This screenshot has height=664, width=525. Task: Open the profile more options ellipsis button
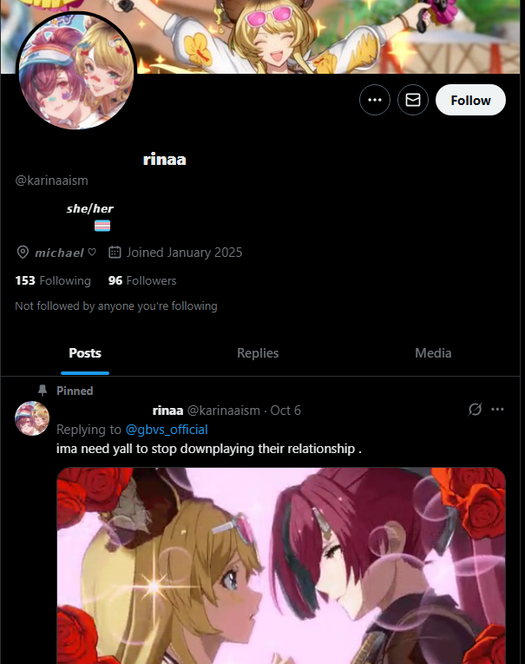tap(375, 100)
